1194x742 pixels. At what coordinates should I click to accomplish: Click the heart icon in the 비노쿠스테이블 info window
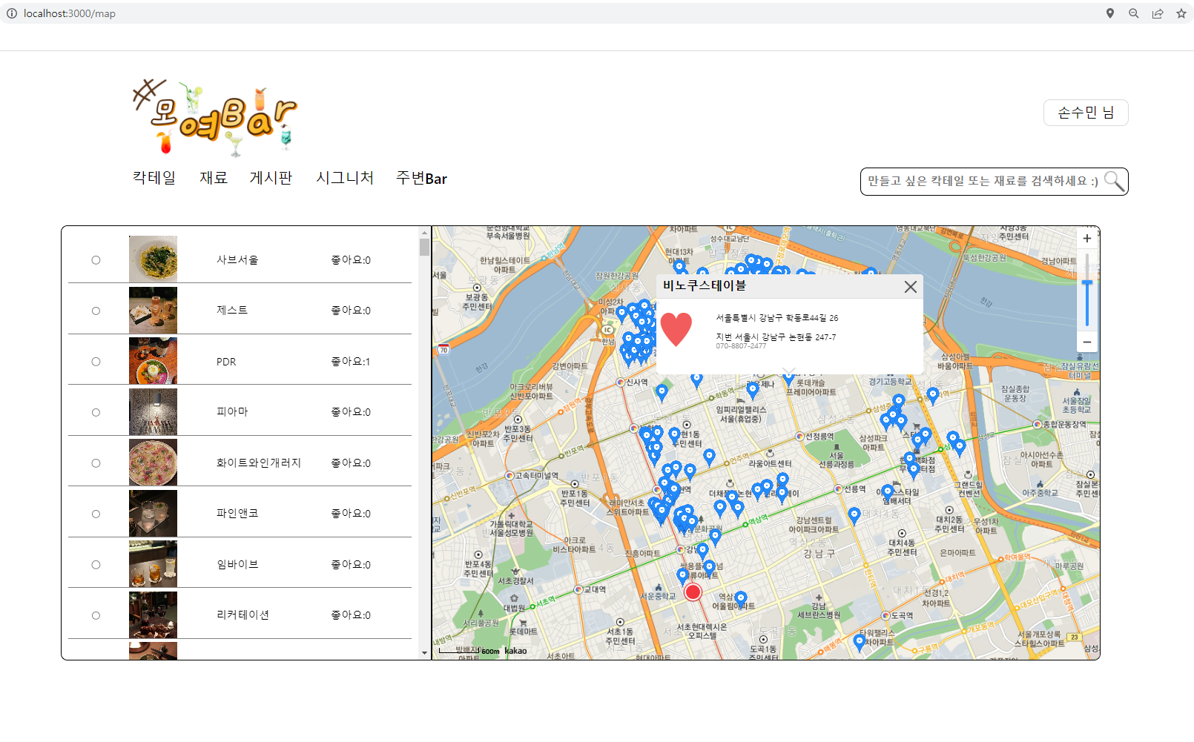pyautogui.click(x=676, y=328)
